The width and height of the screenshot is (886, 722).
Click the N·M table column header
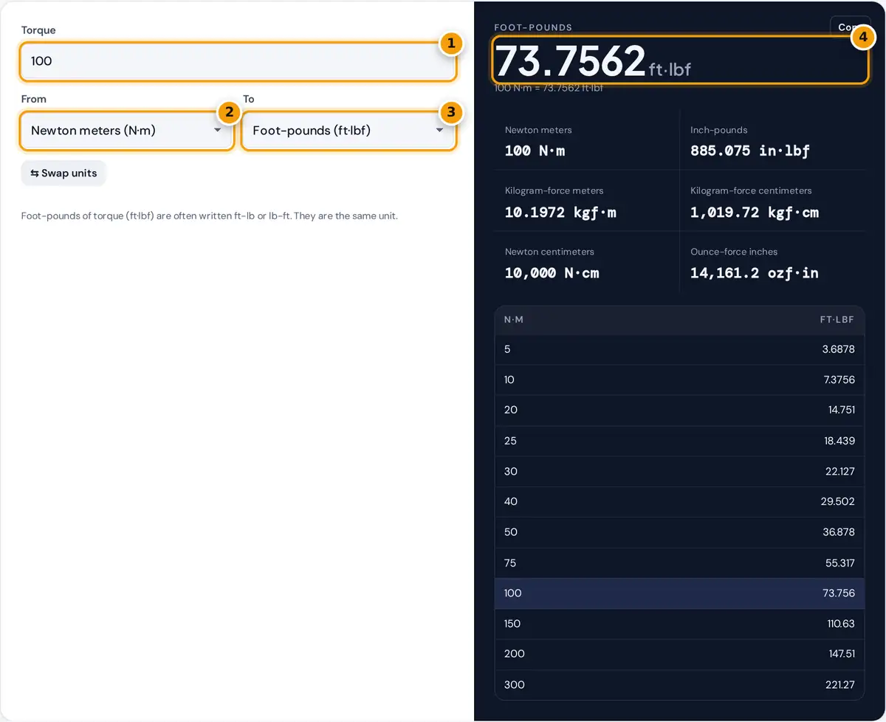click(x=514, y=320)
